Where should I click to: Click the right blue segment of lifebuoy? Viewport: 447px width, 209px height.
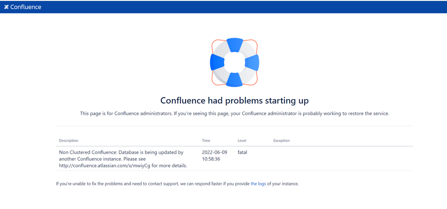click(252, 63)
